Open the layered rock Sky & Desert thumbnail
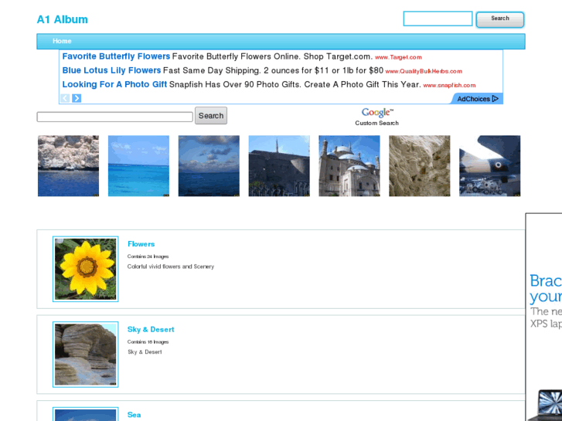This screenshot has width=562, height=421. coord(85,355)
